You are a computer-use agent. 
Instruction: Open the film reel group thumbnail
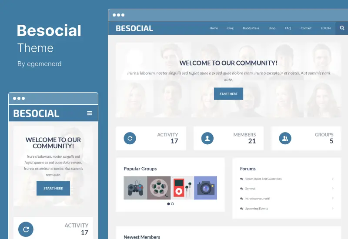pos(159,188)
